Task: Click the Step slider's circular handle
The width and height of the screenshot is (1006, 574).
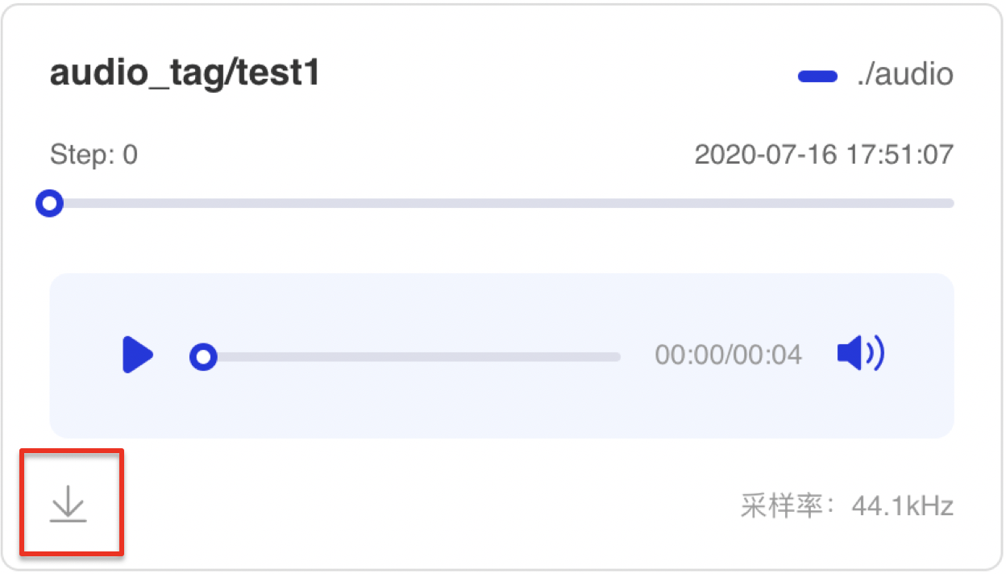Action: [x=50, y=204]
